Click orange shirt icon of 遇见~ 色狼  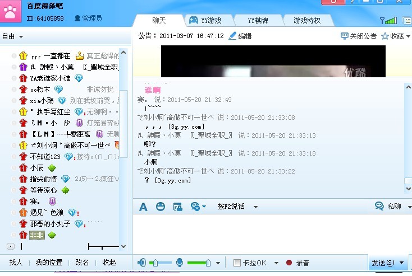pyautogui.click(x=23, y=212)
